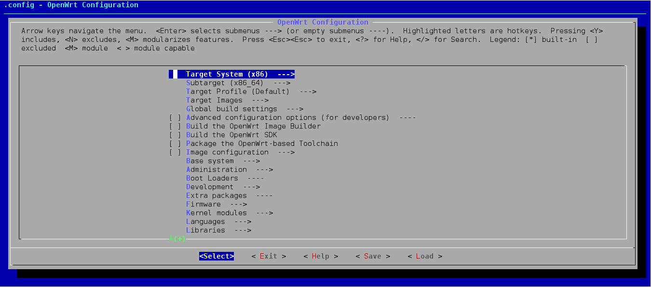The width and height of the screenshot is (651, 287).
Task: Expand the Languages submenu entry
Action: (219, 222)
